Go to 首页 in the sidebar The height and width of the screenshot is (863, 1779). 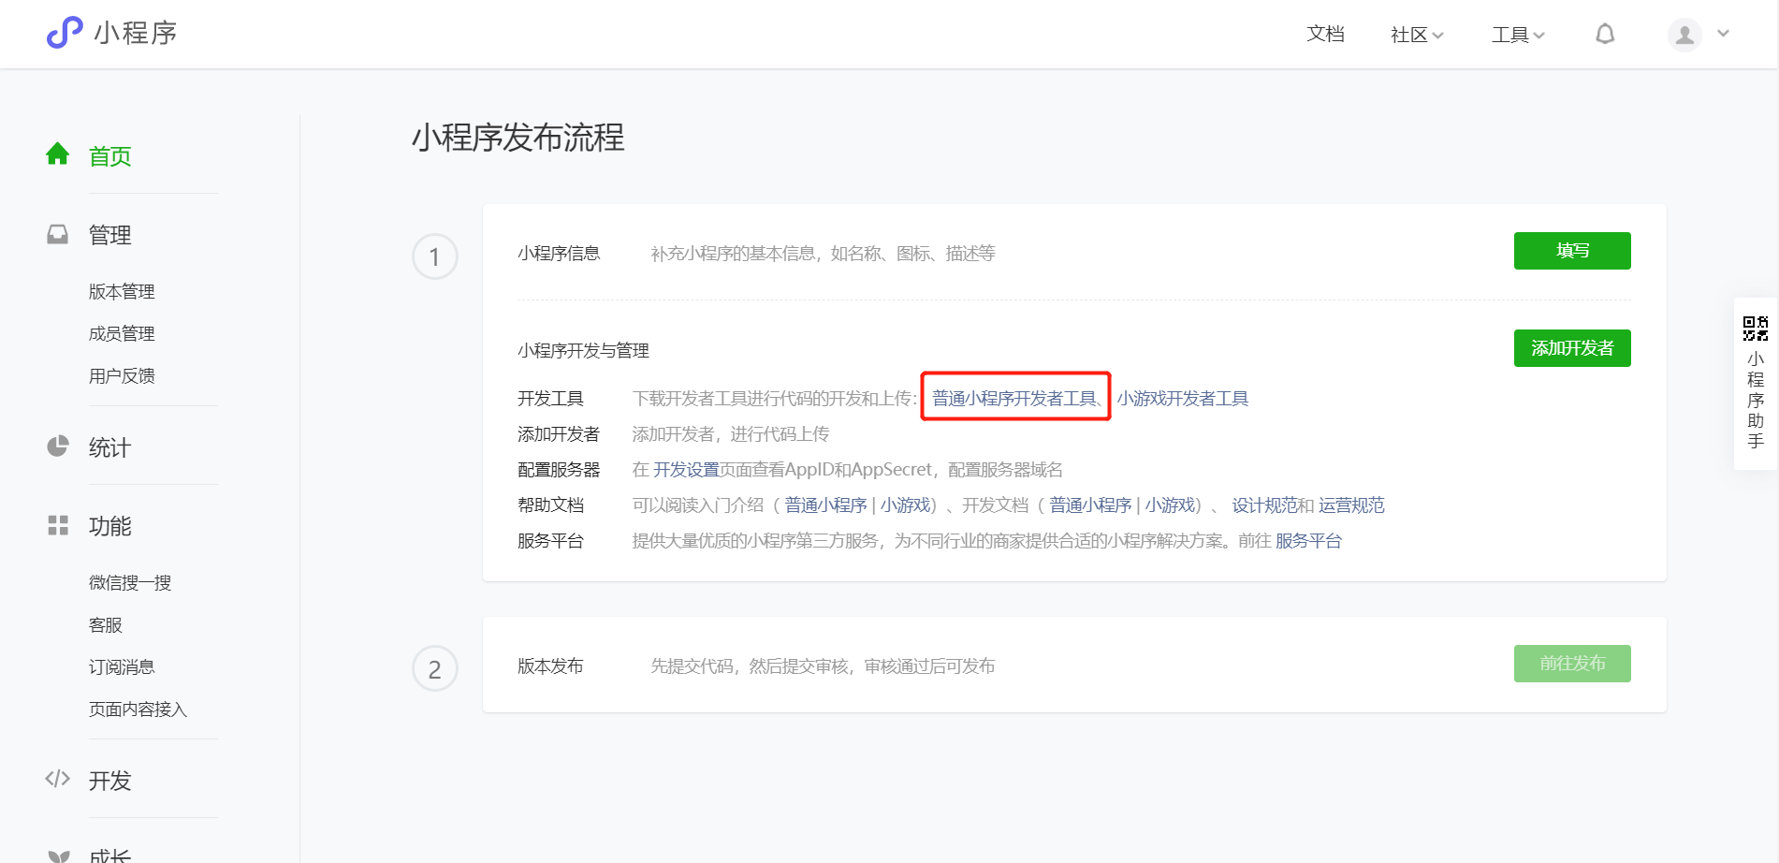(x=110, y=155)
